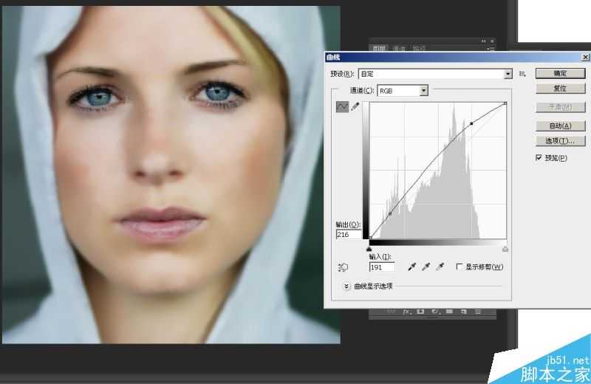Select the edit-points curve tool
The image size is (591, 384).
pyautogui.click(x=342, y=107)
